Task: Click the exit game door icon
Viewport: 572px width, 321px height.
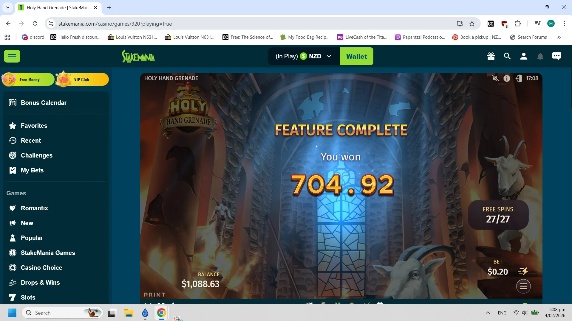Action: pyautogui.click(x=519, y=78)
